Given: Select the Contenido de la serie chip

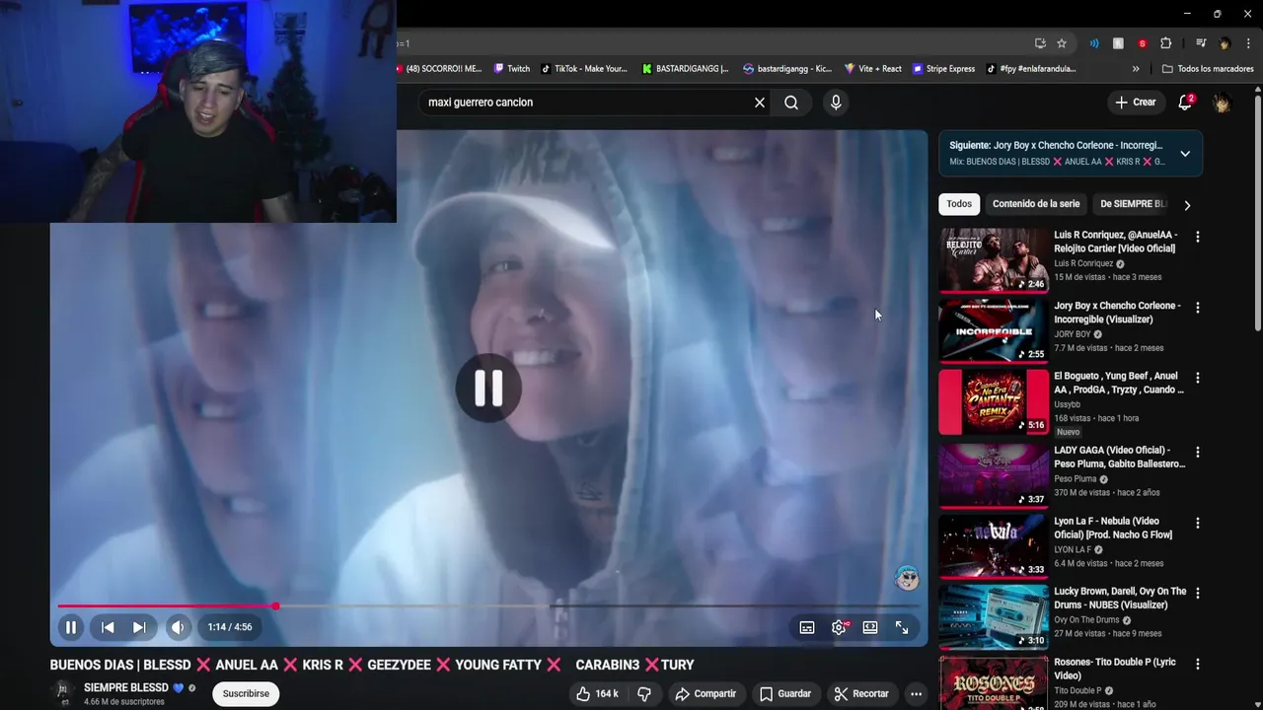Looking at the screenshot, I should click(1036, 204).
